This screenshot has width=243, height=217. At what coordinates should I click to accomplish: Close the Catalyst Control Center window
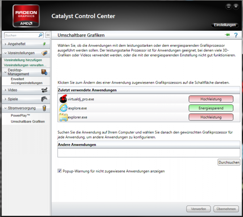236,7
